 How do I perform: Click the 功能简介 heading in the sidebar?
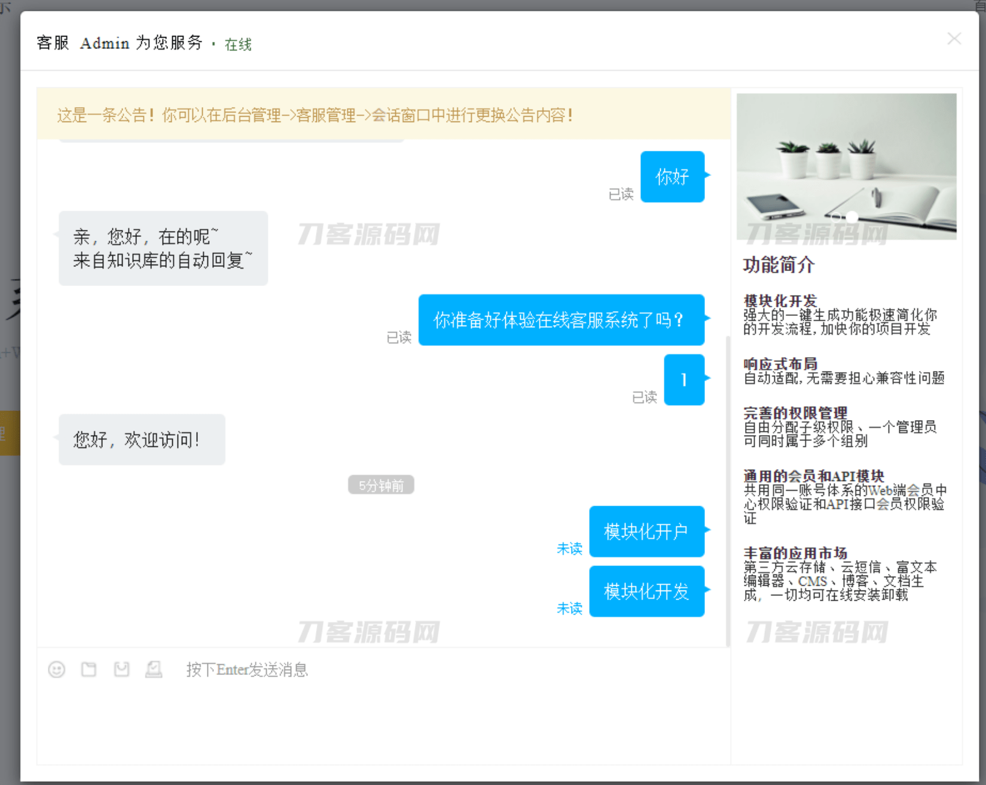[x=777, y=265]
